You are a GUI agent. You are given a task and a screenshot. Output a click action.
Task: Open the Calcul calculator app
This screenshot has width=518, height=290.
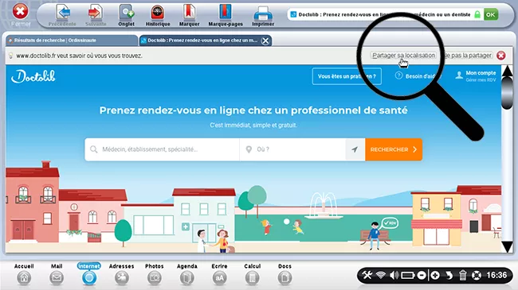pos(253,274)
